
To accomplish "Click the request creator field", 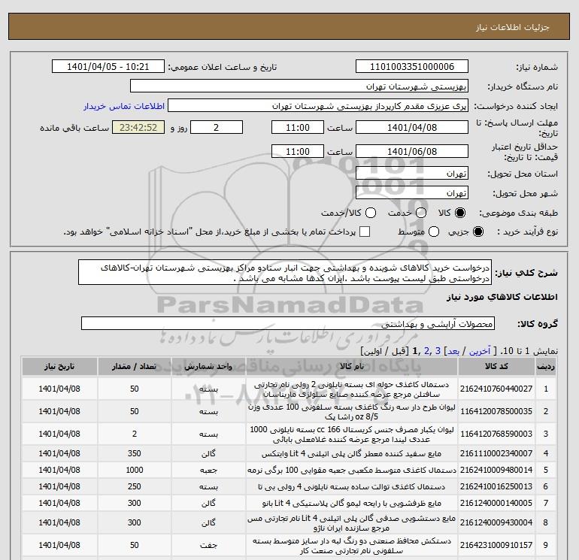I will pos(318,105).
